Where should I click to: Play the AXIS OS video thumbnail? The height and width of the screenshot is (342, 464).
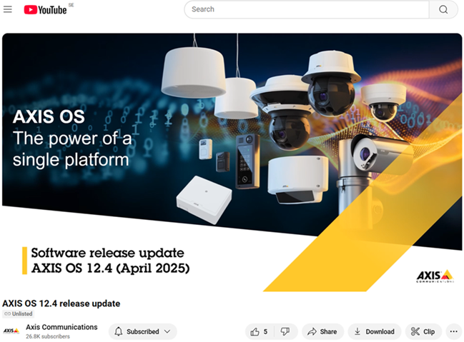coord(232,162)
